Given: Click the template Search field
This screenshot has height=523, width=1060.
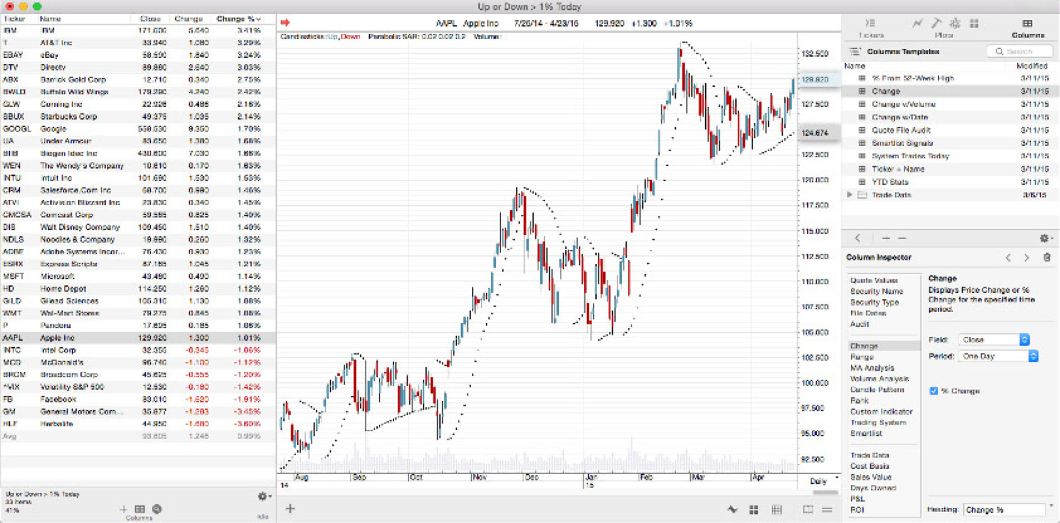Looking at the screenshot, I should tap(1020, 51).
